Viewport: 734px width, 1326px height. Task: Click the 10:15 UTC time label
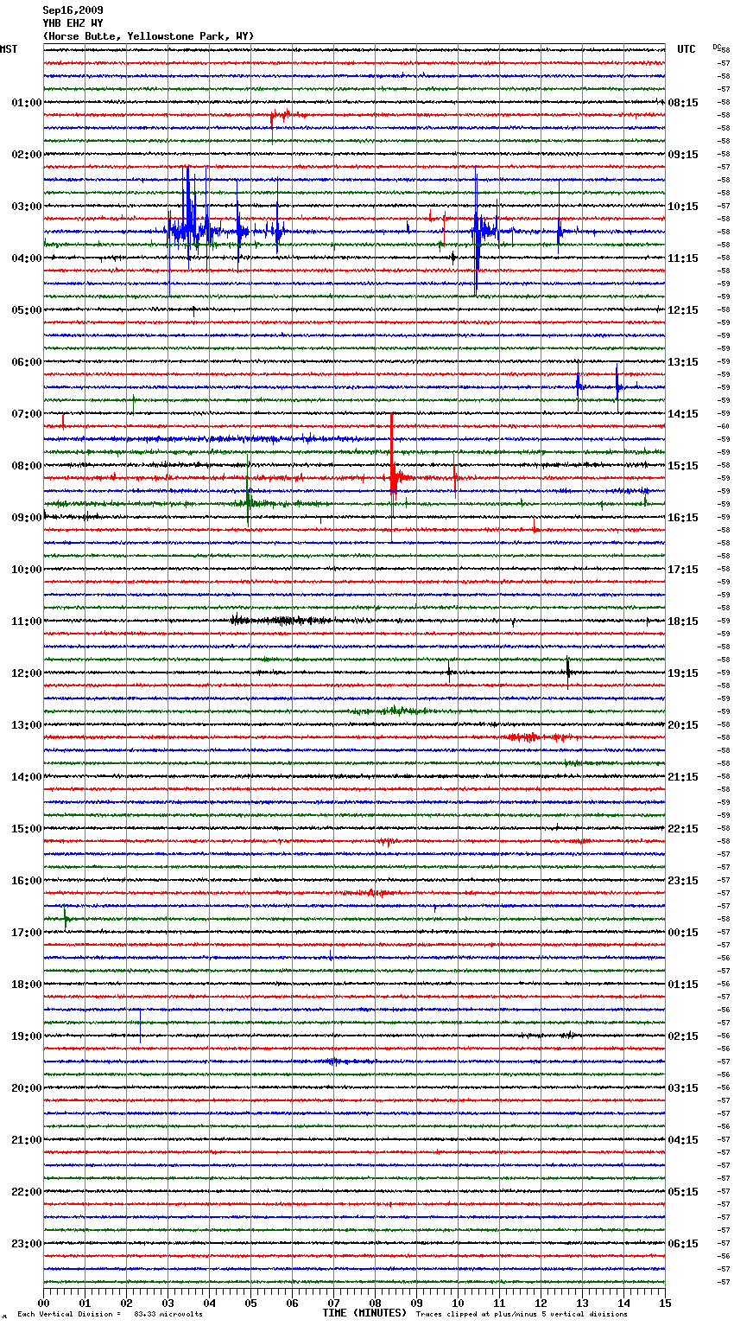point(683,207)
